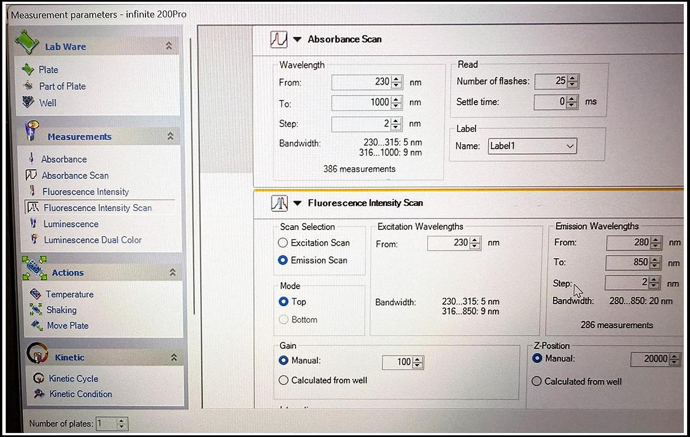The width and height of the screenshot is (690, 437).
Task: Select the Move Plate action icon
Action: (35, 325)
